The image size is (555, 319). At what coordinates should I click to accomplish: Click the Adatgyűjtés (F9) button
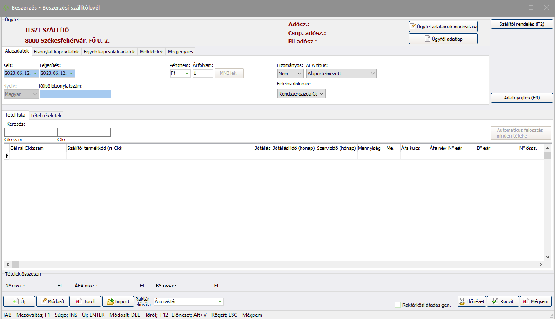tap(522, 98)
